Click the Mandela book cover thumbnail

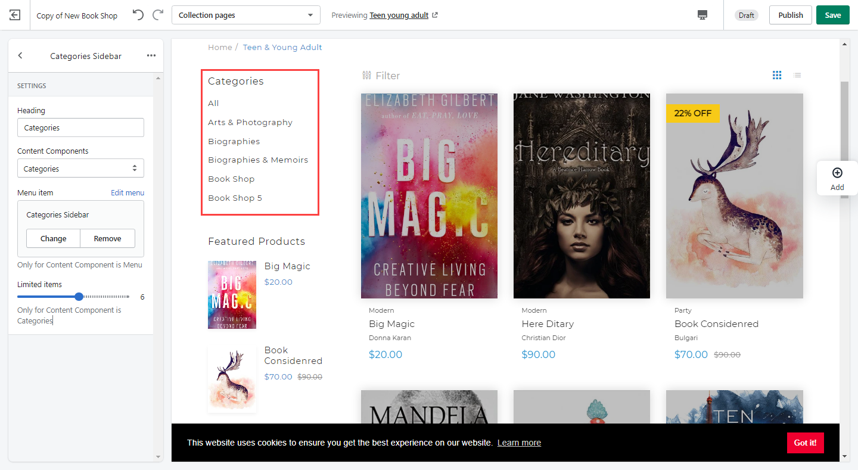click(x=429, y=407)
